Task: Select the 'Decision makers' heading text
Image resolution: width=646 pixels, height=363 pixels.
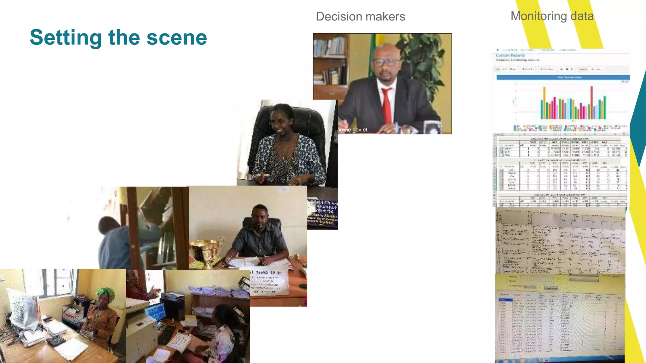Action: point(360,16)
